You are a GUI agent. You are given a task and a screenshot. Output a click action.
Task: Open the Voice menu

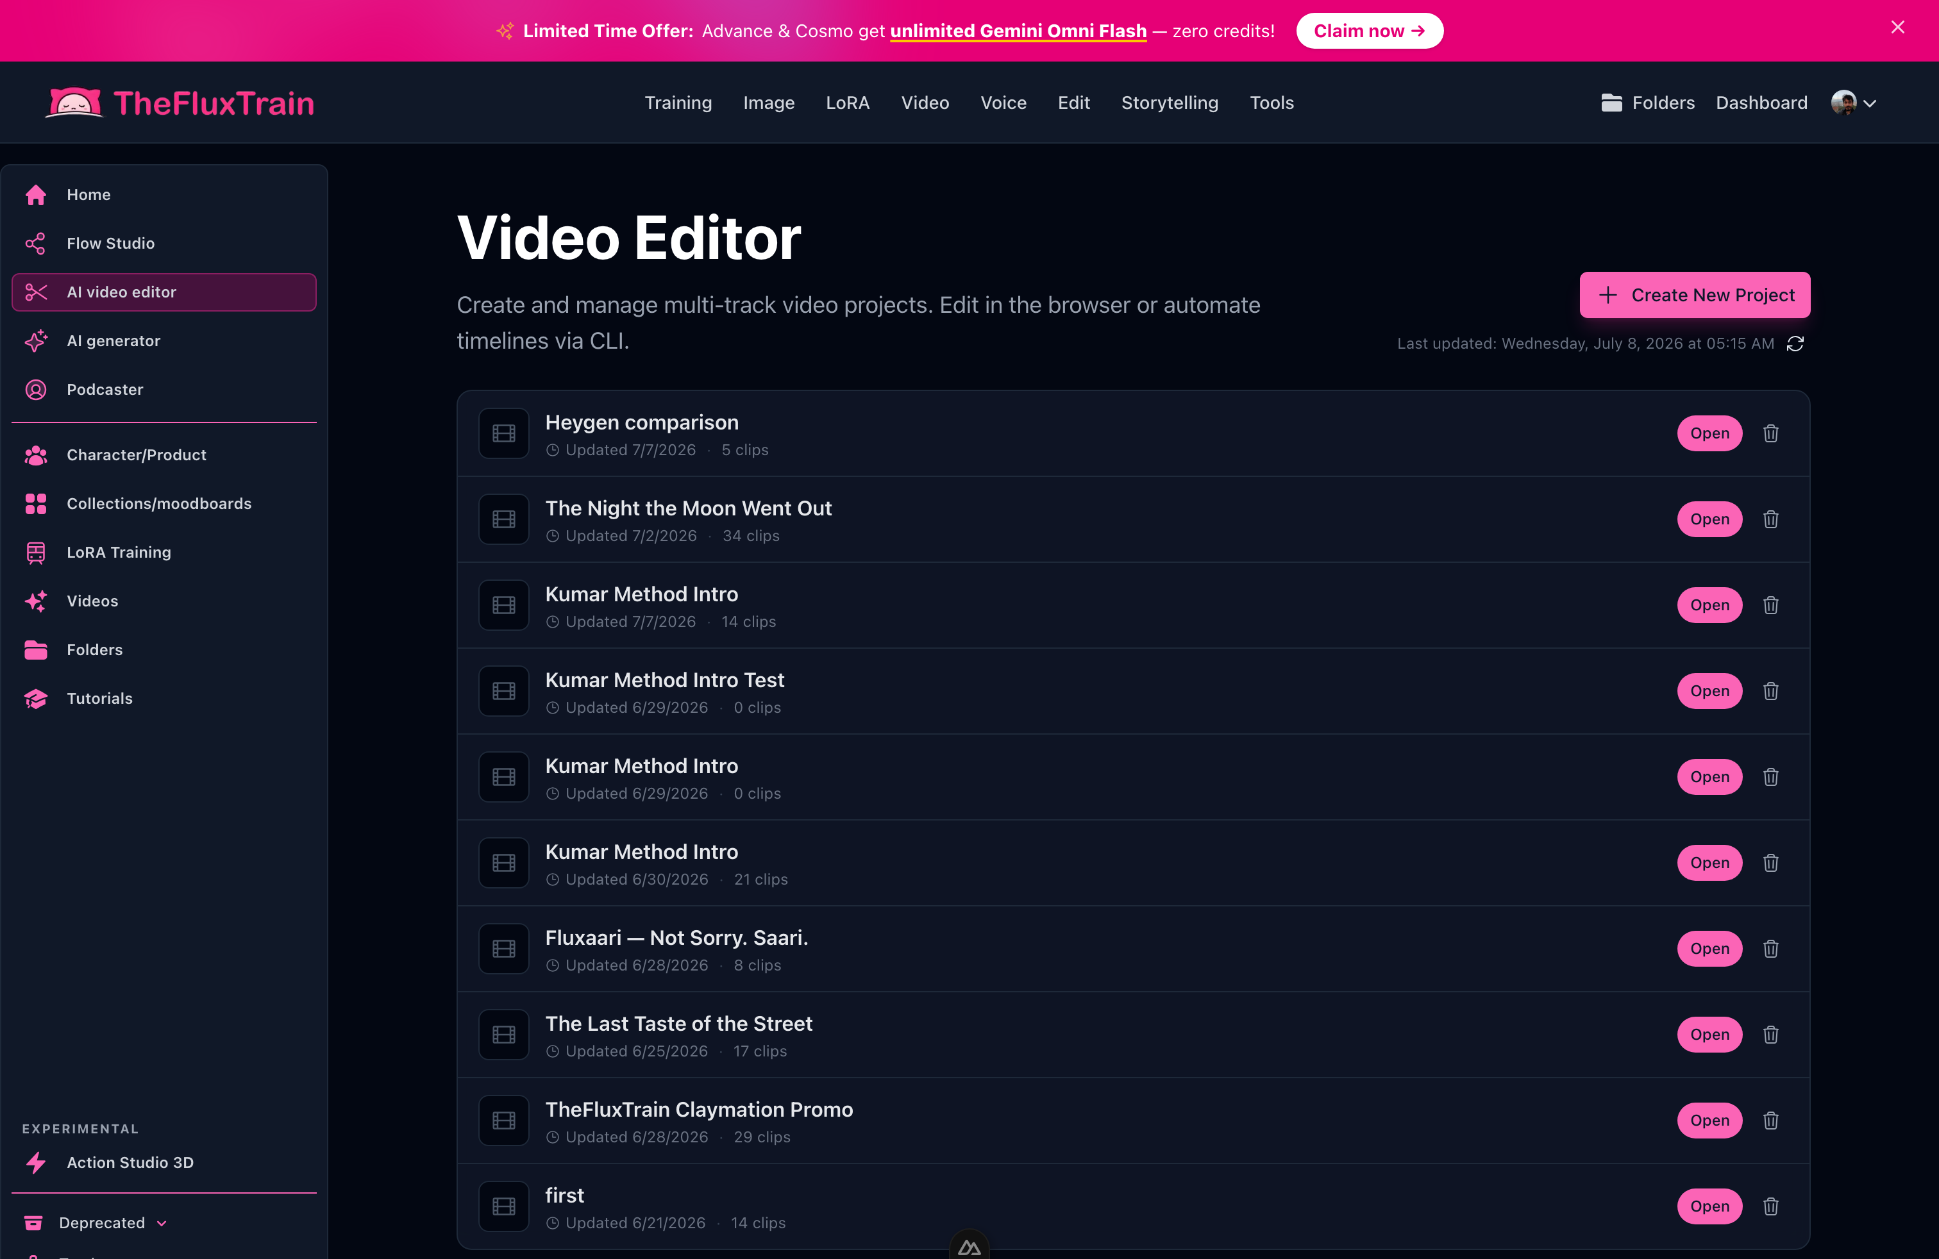coord(1003,103)
